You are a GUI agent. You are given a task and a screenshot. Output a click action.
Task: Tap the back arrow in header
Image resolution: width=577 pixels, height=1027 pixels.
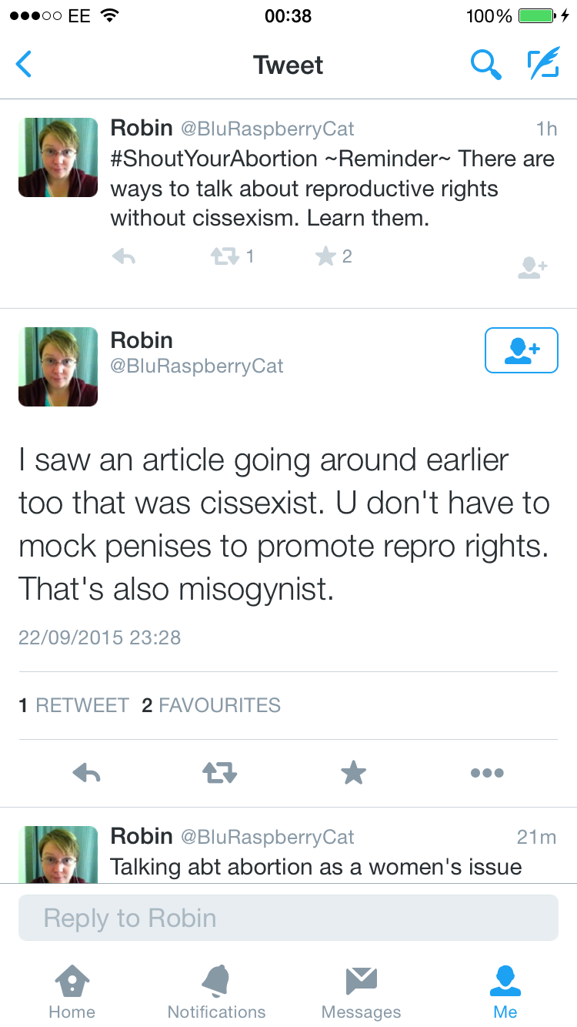point(25,65)
